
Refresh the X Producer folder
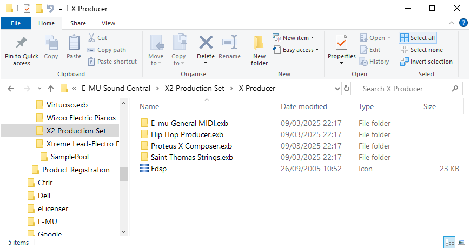347,88
